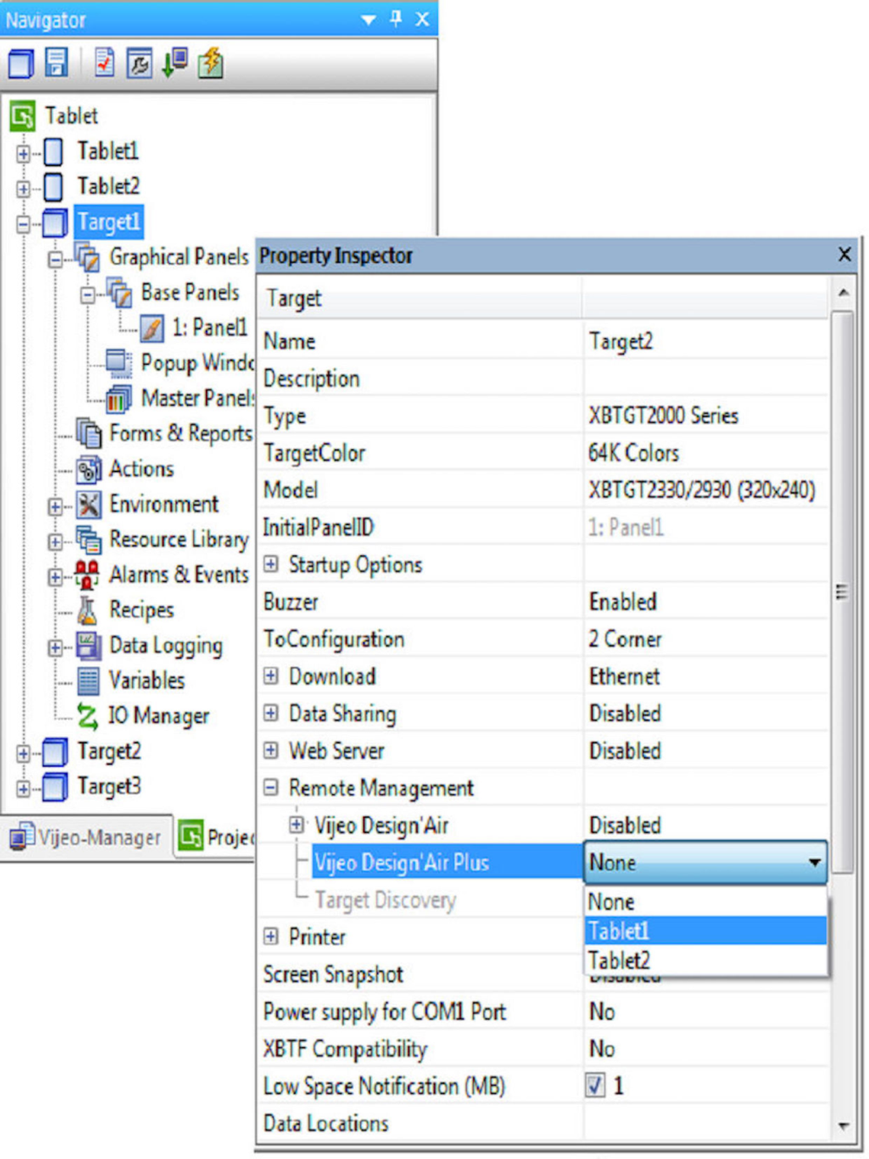Expand the Startup Options property
The image size is (869, 1159).
point(271,564)
